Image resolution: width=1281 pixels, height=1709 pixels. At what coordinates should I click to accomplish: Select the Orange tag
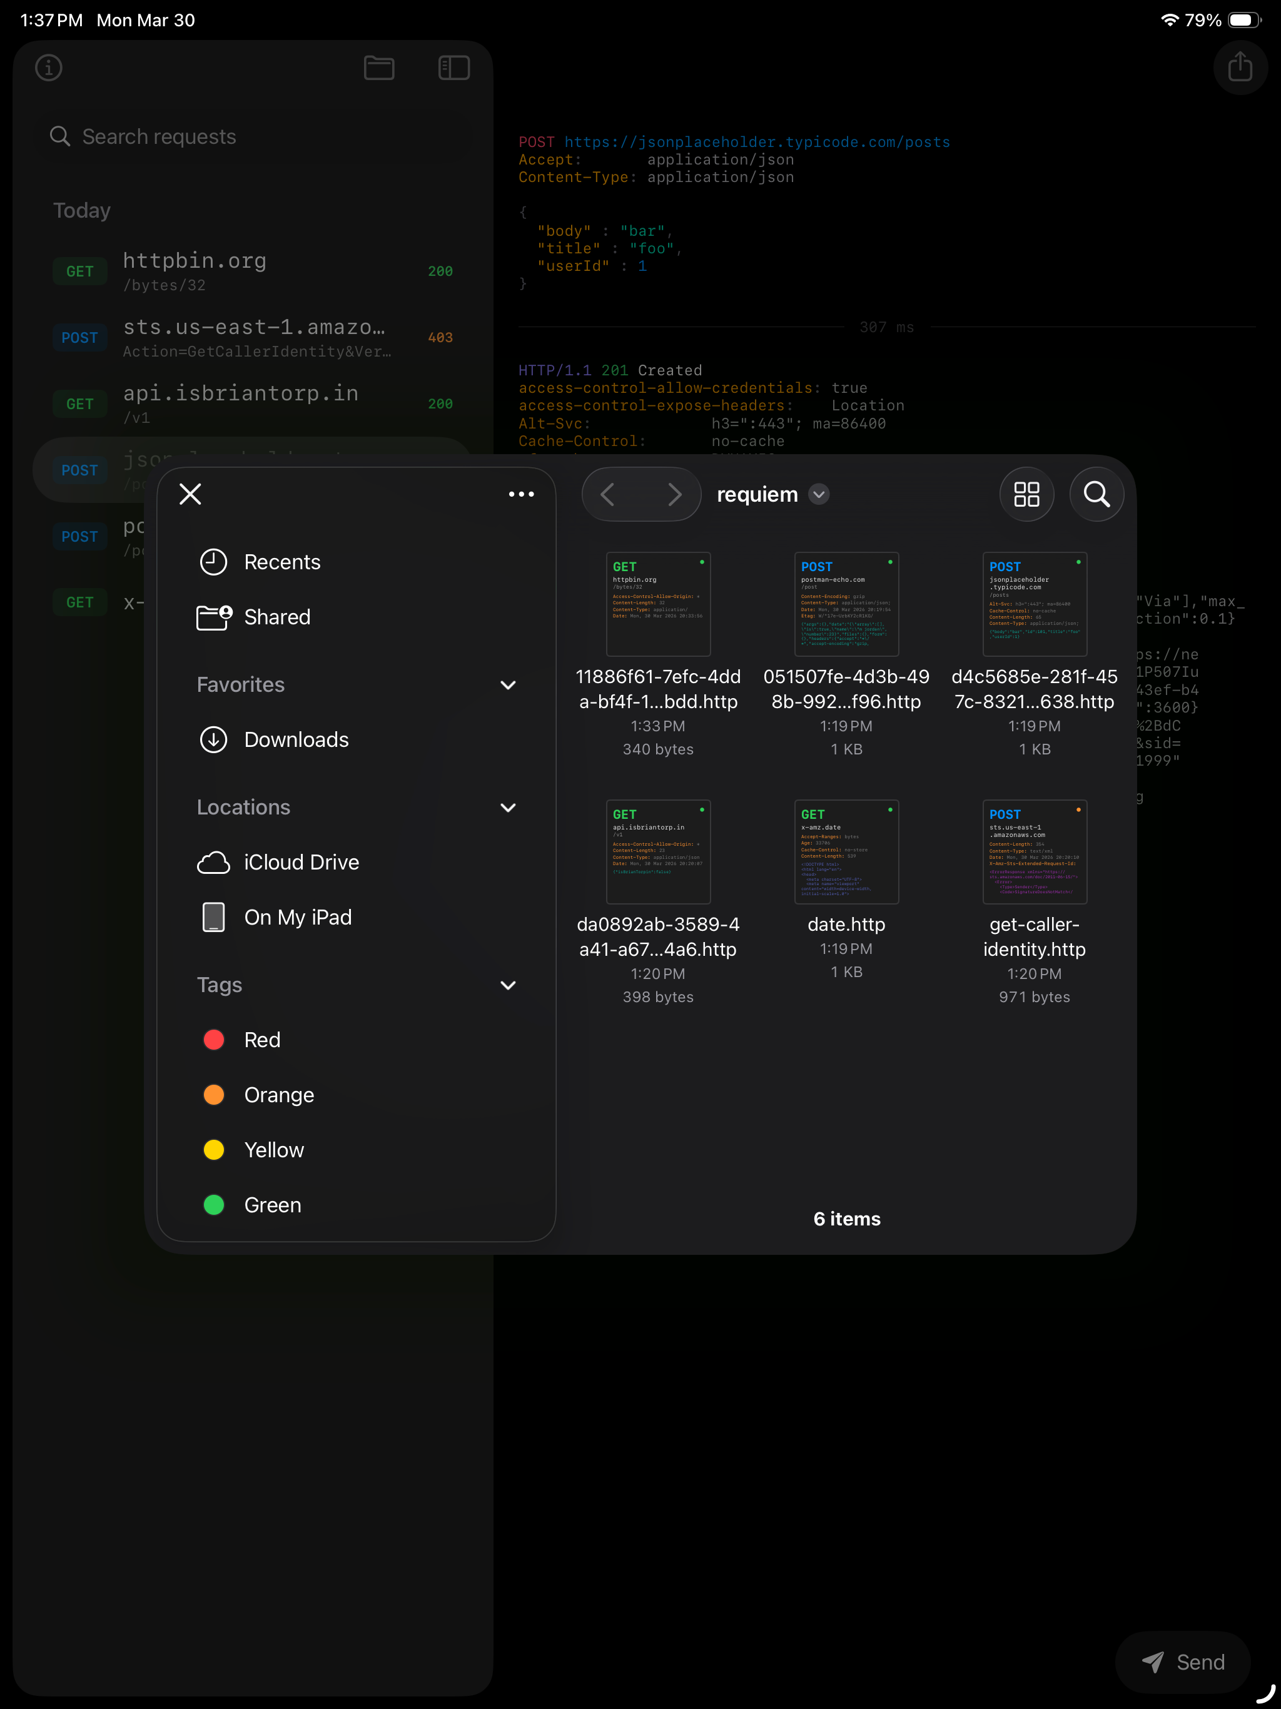[x=356, y=1094]
